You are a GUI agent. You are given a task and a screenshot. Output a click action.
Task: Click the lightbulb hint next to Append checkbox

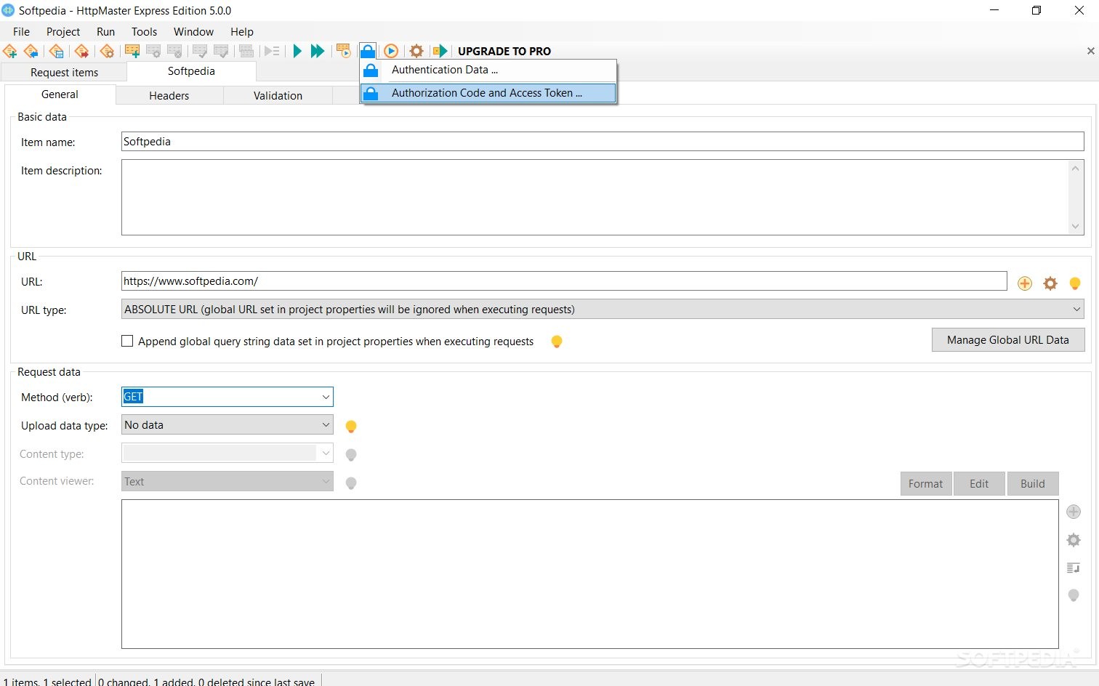click(x=557, y=342)
